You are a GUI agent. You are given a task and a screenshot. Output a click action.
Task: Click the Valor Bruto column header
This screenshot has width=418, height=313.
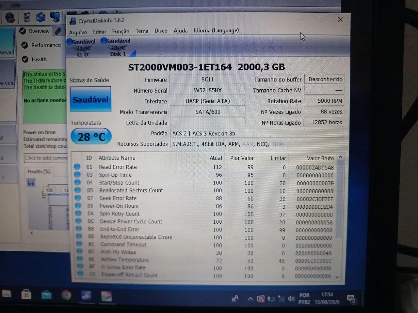coord(320,158)
